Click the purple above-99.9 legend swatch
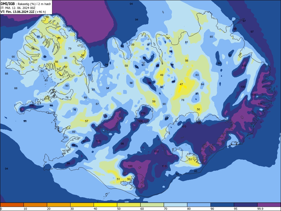 (x=269, y=205)
